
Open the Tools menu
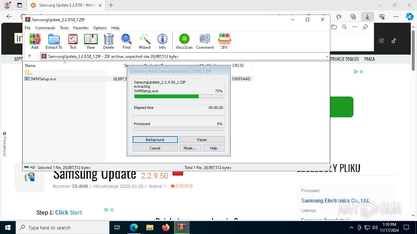coord(64,28)
